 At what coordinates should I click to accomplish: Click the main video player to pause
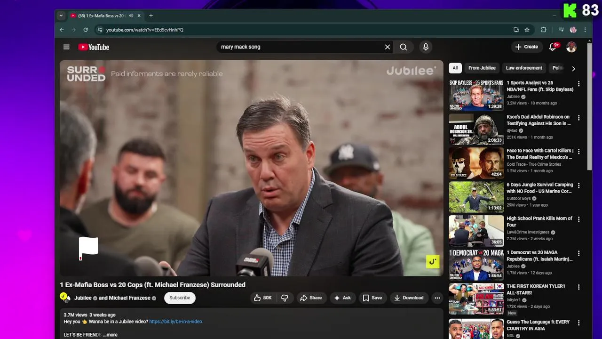point(252,168)
